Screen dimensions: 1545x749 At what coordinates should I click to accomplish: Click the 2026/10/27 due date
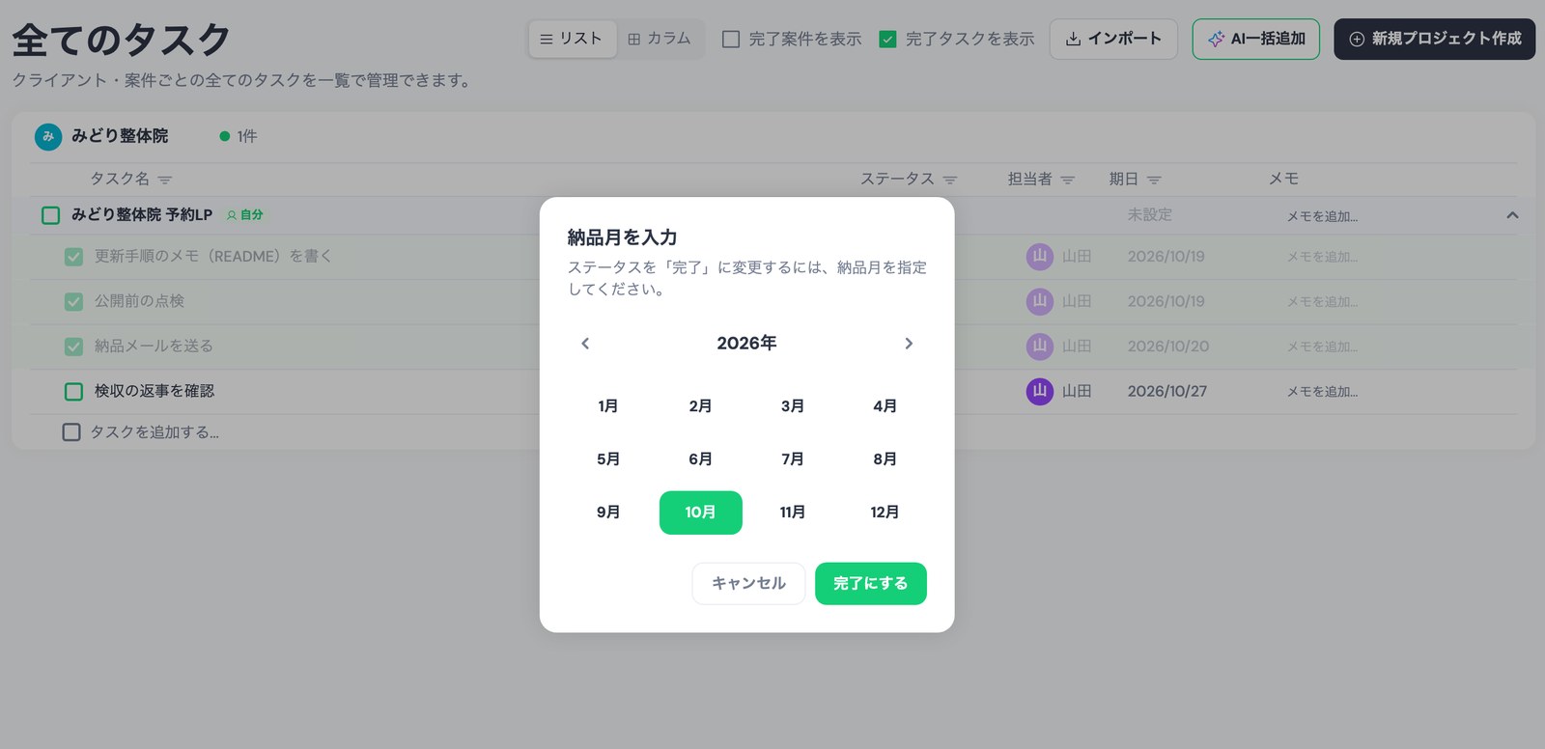pos(1167,391)
